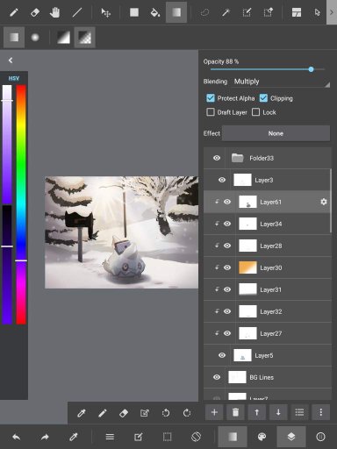Select the Hand pan tool

click(54, 12)
